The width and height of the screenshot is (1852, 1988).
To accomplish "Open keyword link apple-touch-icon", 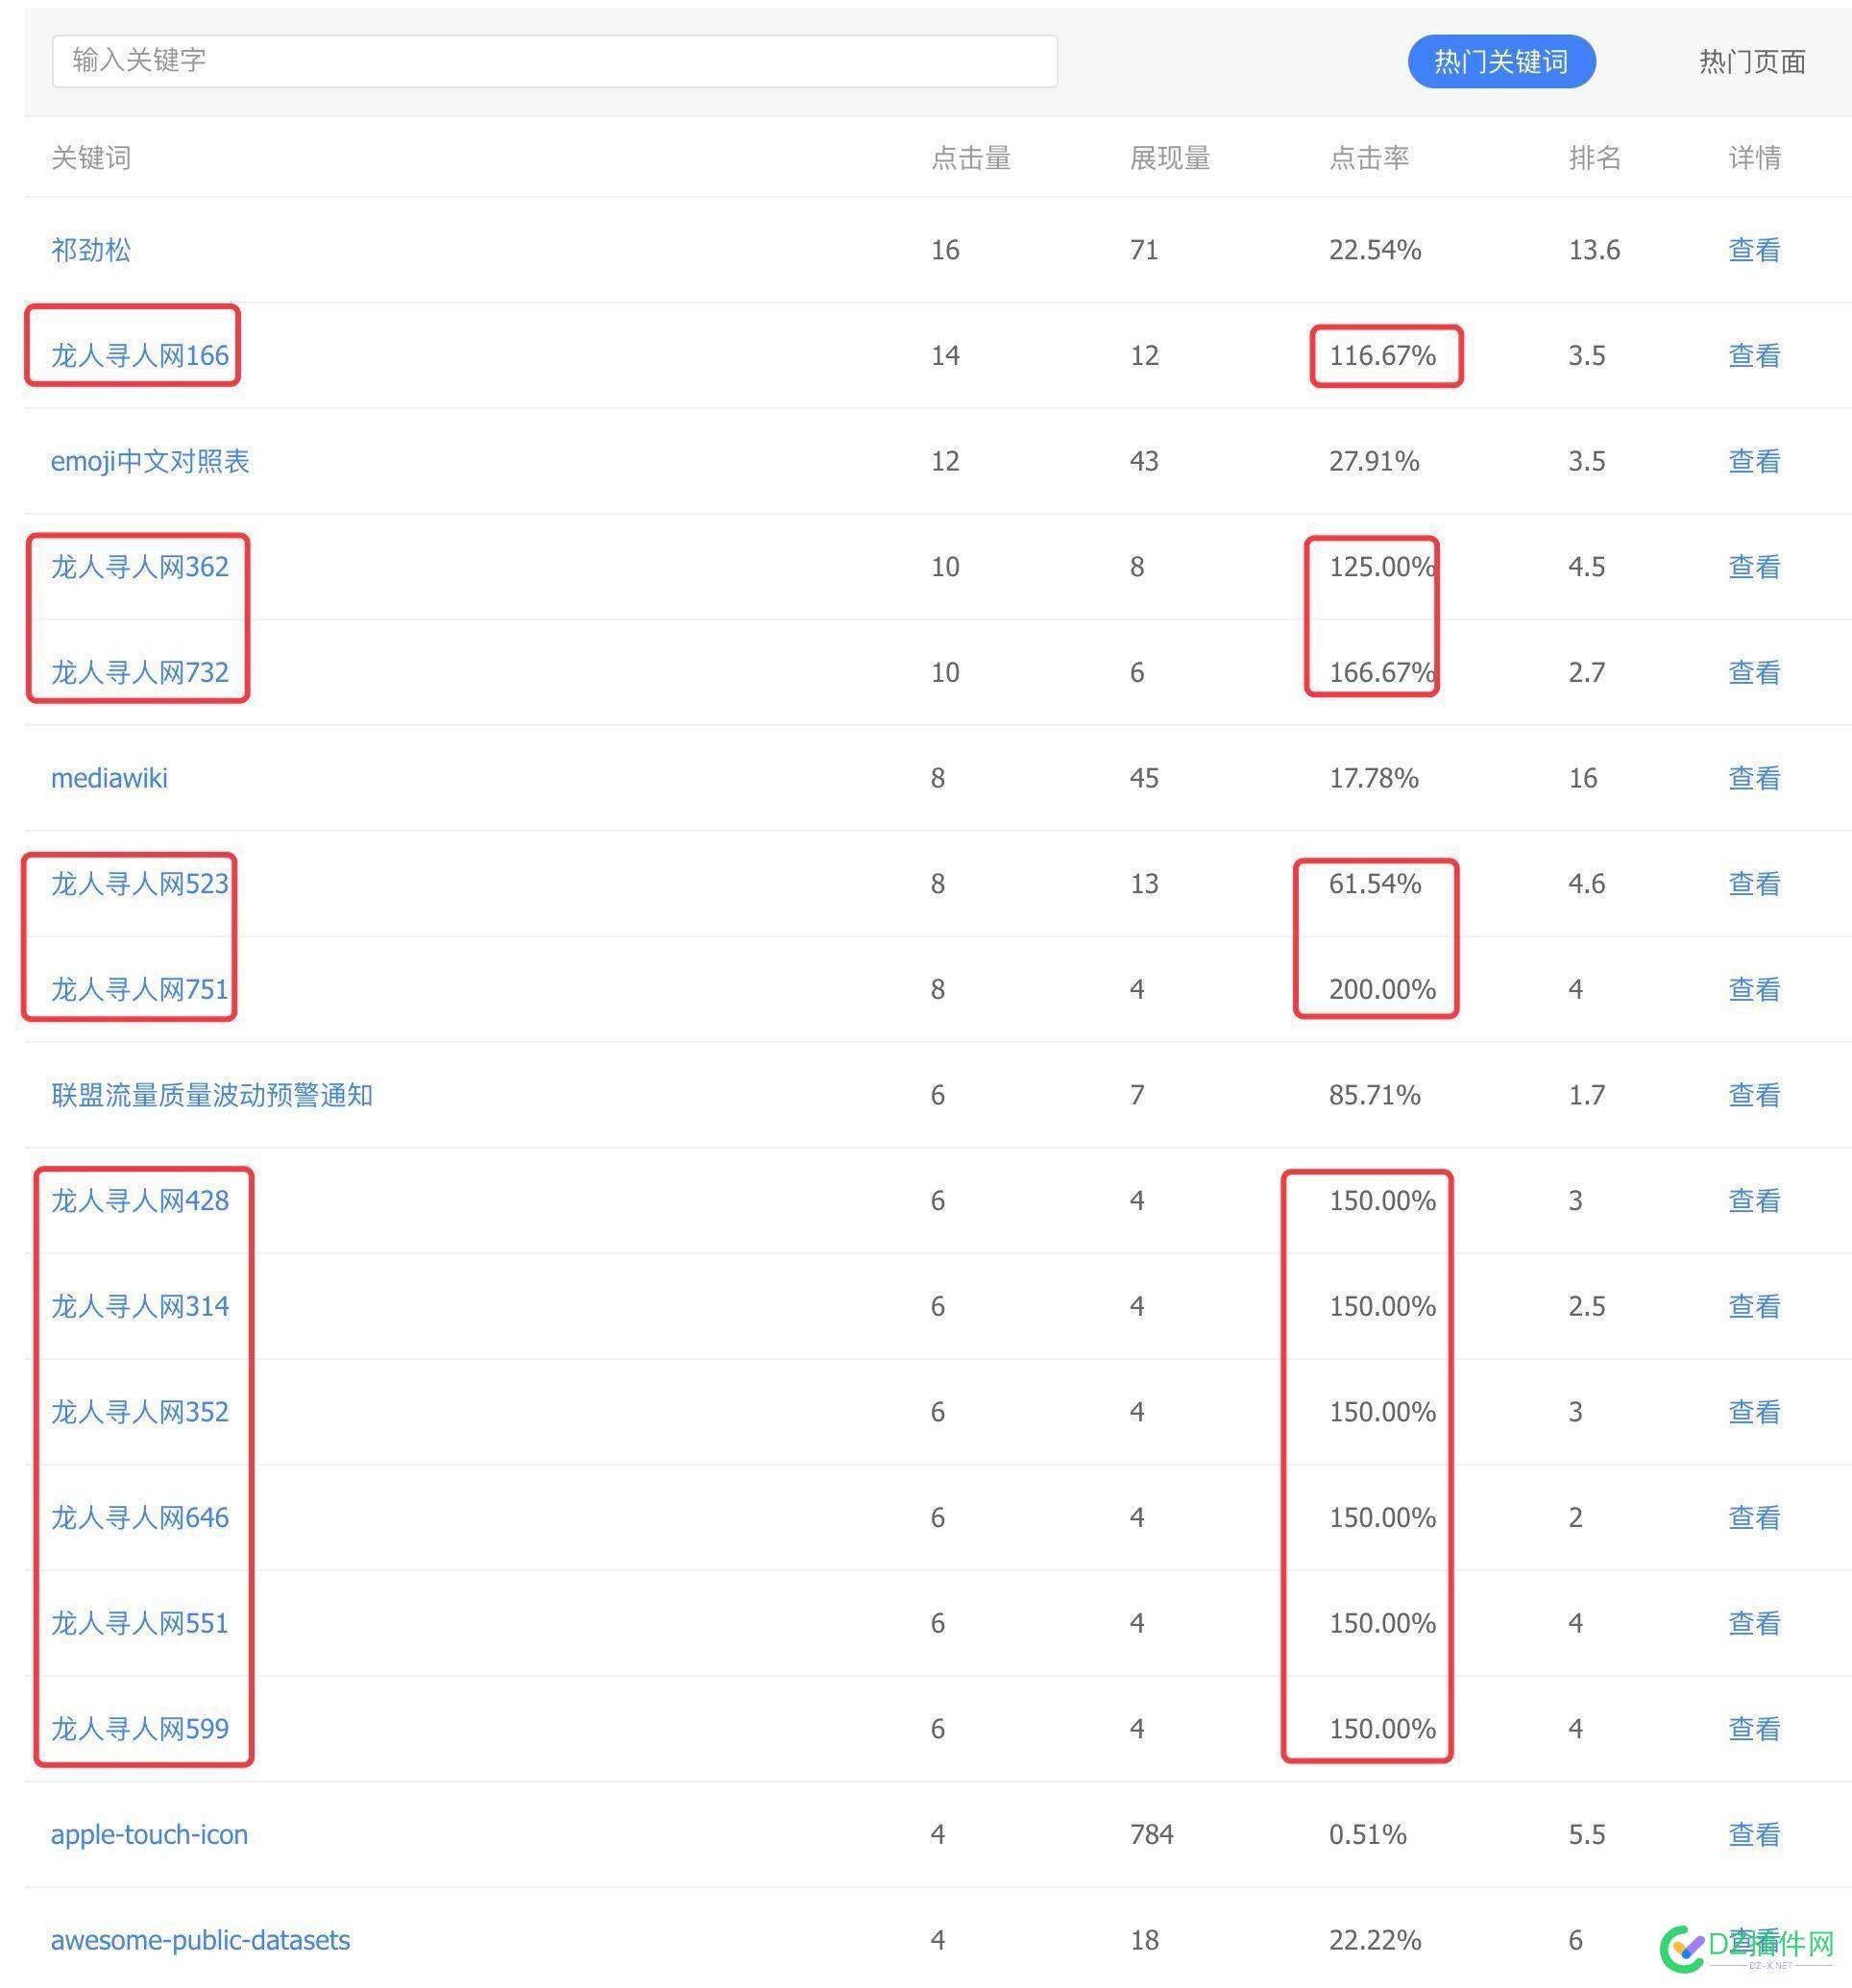I will pos(149,1835).
